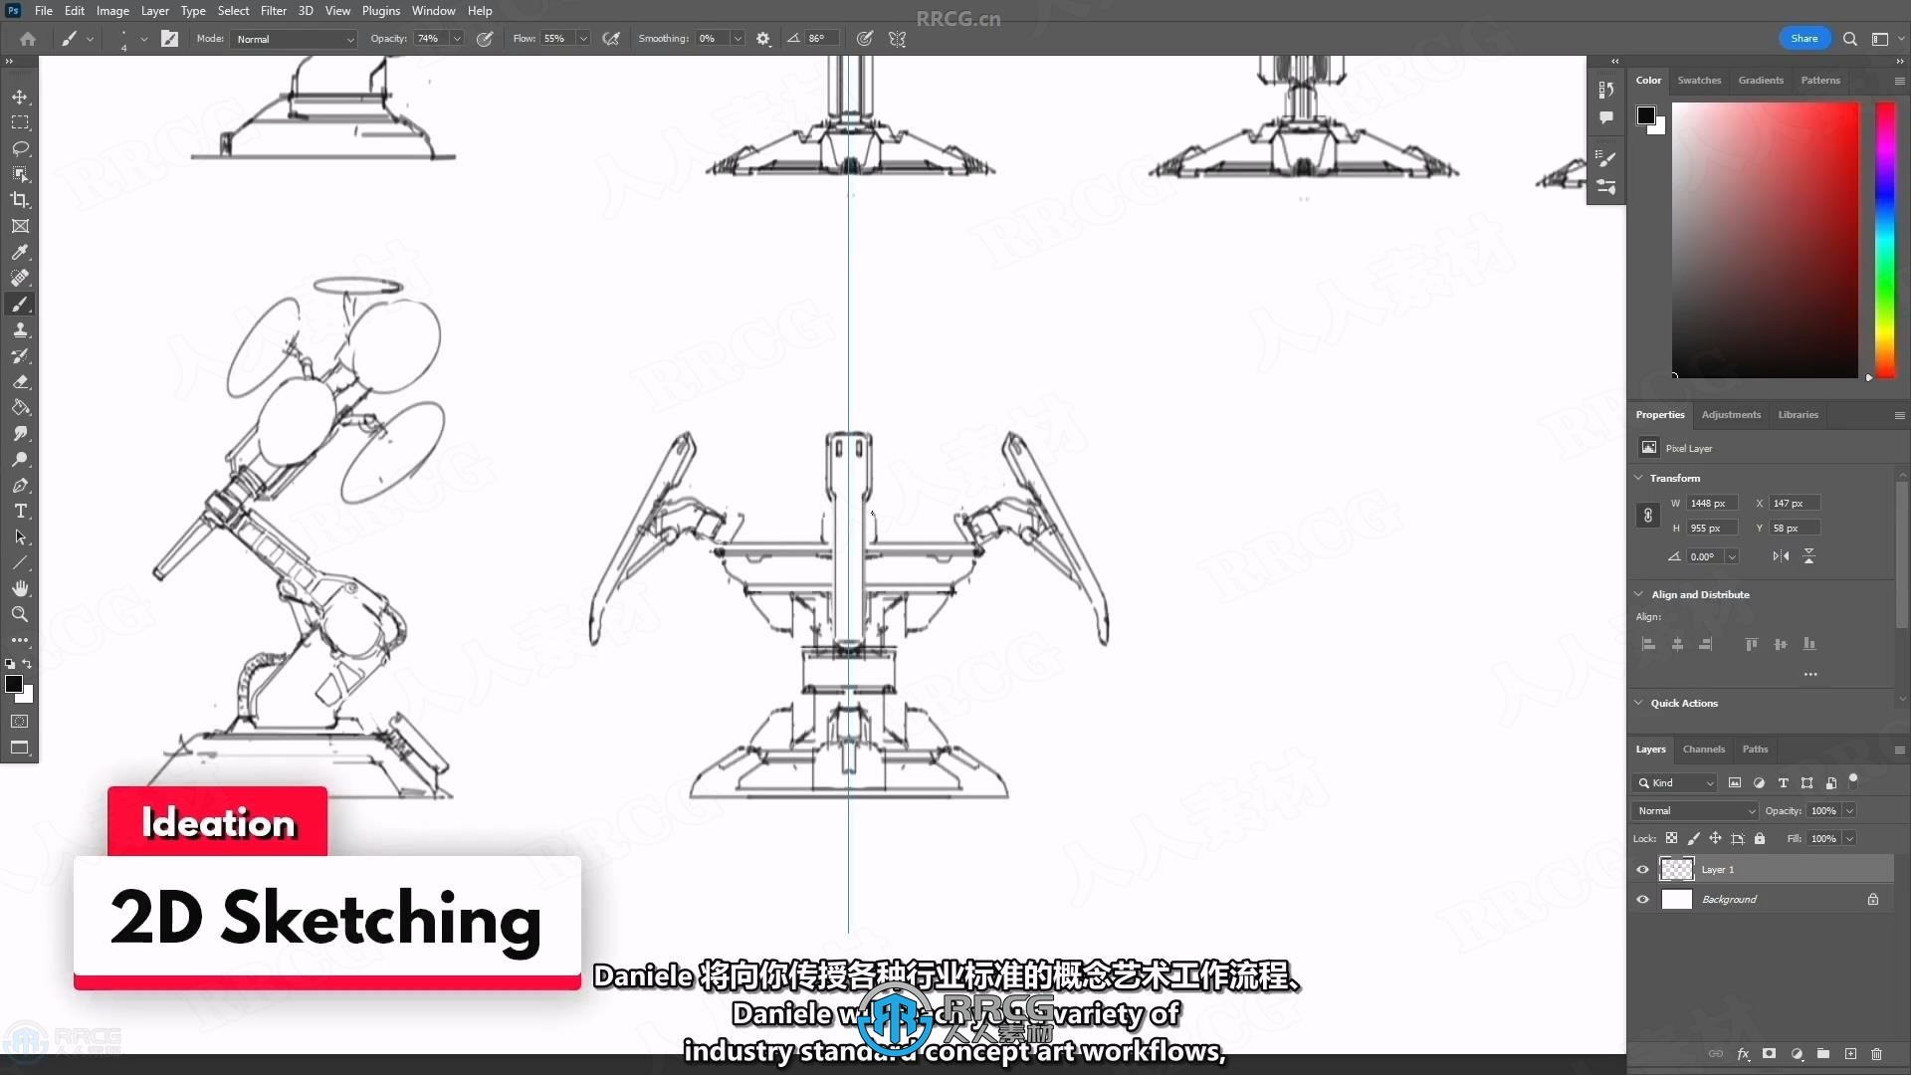Select the Lasso tool

[20, 148]
